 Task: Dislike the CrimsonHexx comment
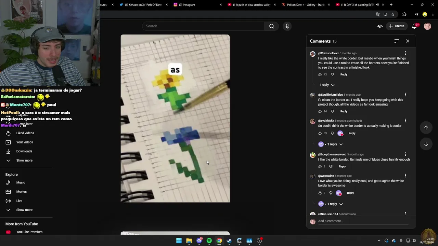pos(332,74)
